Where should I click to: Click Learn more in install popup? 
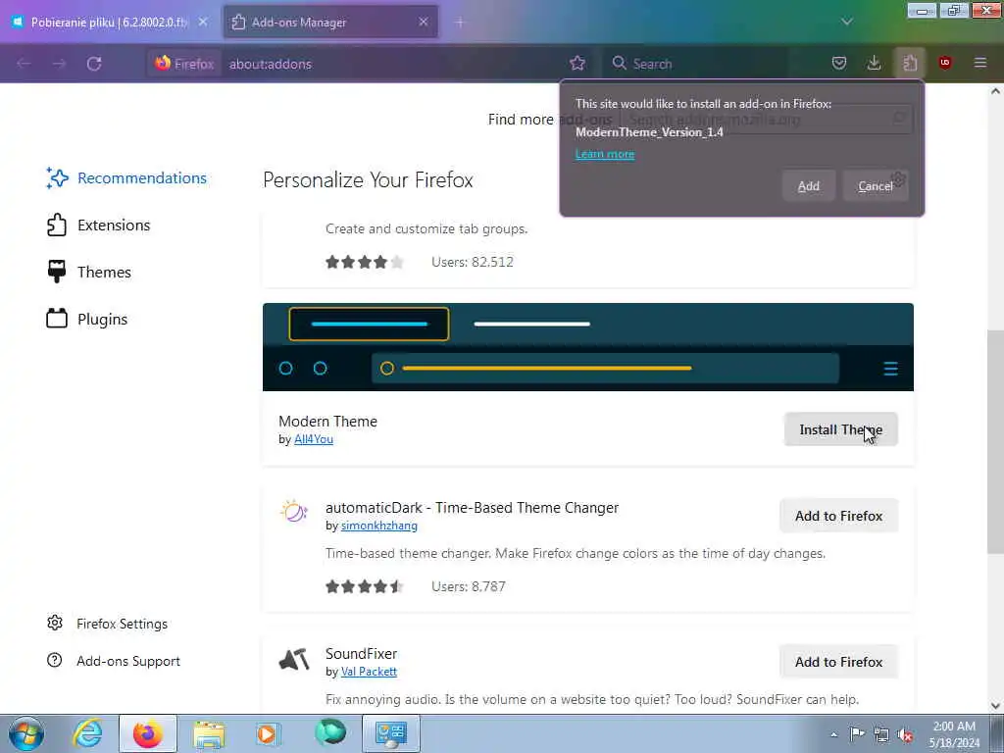point(604,154)
